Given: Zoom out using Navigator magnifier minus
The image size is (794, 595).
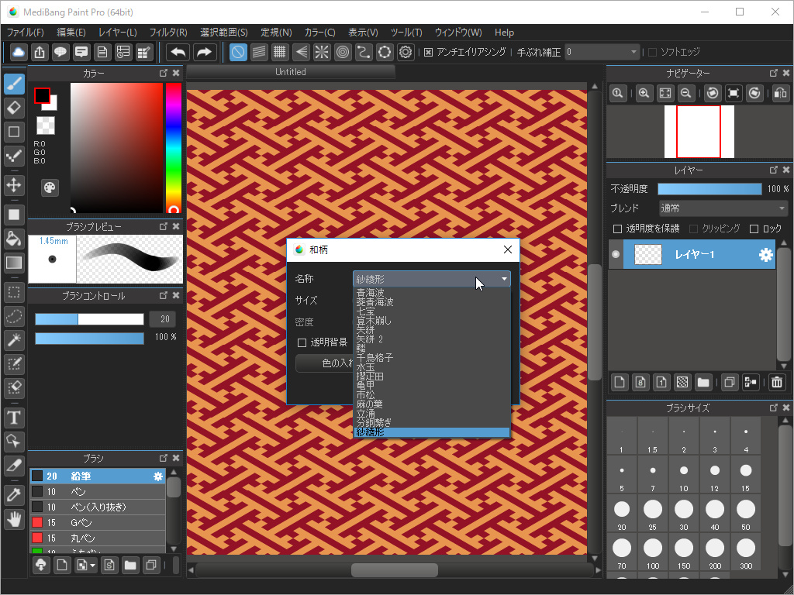Looking at the screenshot, I should click(685, 93).
